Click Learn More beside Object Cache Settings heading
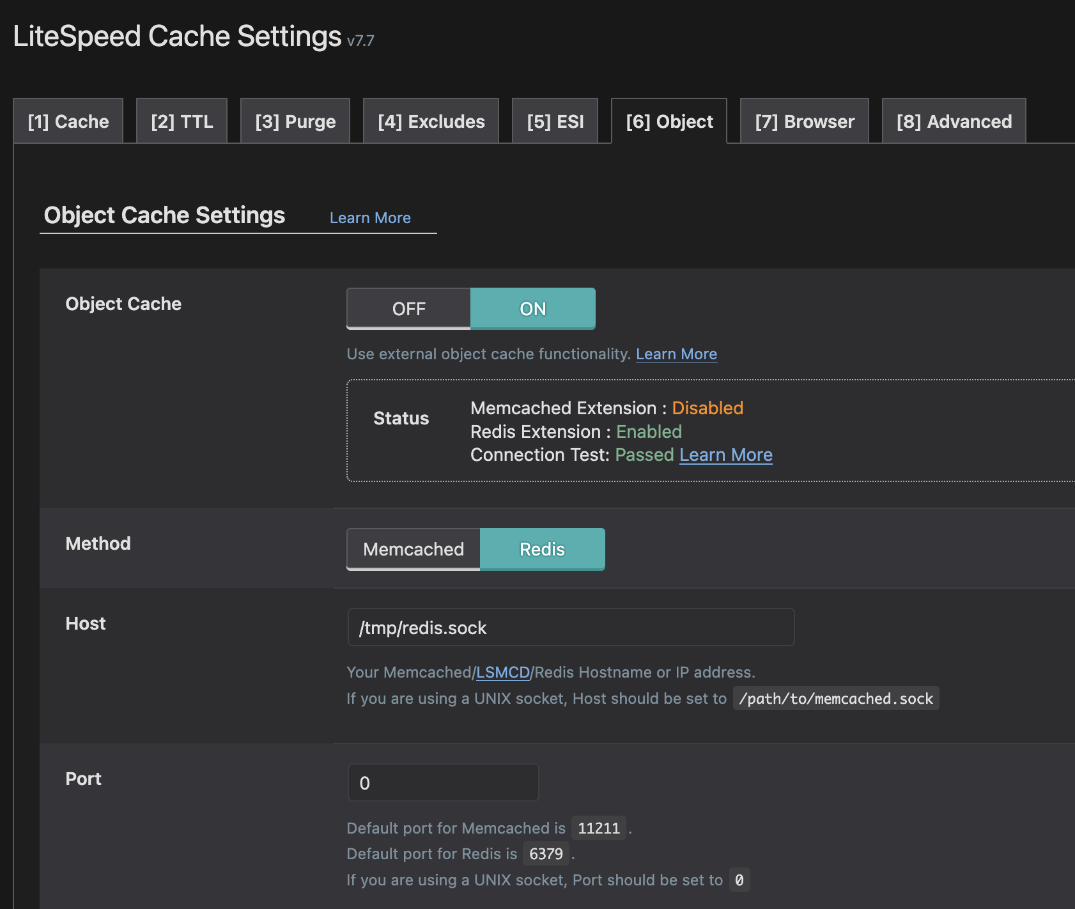Screen dimensions: 1075x909 point(370,218)
